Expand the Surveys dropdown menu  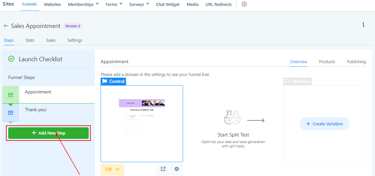pyautogui.click(x=139, y=4)
